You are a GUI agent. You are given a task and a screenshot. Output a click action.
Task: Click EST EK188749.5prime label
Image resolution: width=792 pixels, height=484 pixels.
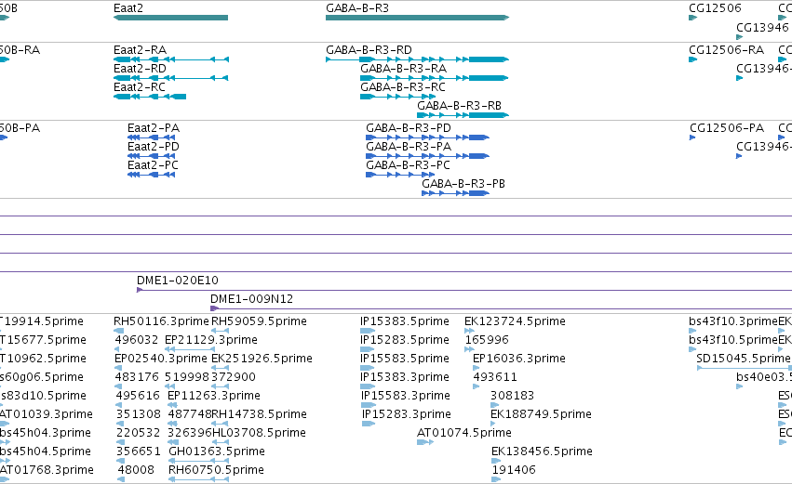pyautogui.click(x=541, y=414)
